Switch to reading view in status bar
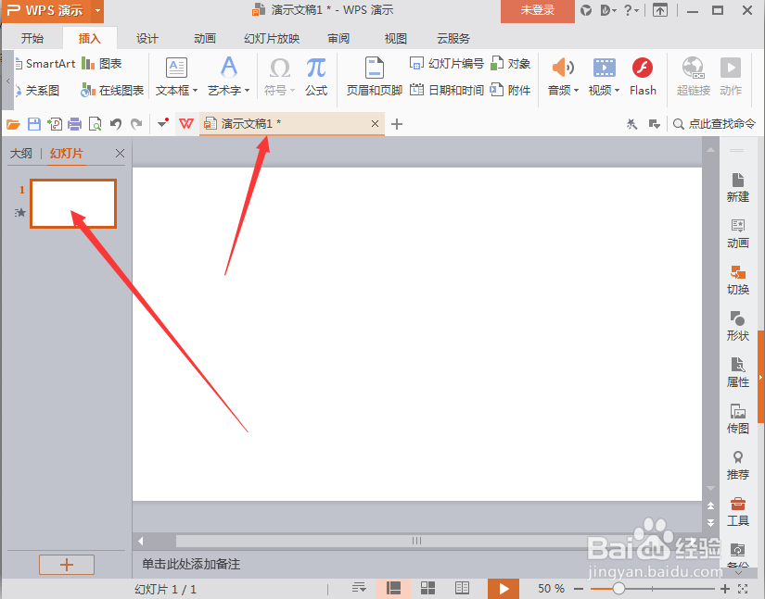Screen dimensions: 765x599 462,588
